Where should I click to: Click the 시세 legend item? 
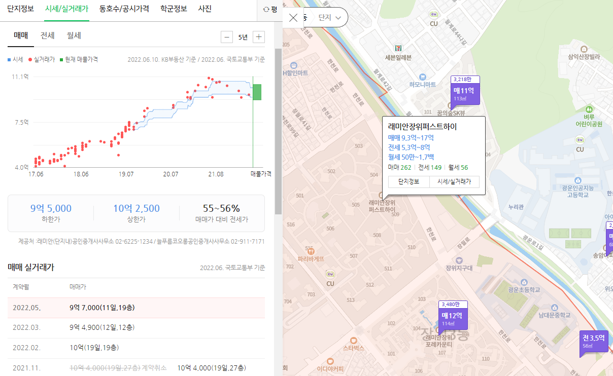click(x=16, y=59)
